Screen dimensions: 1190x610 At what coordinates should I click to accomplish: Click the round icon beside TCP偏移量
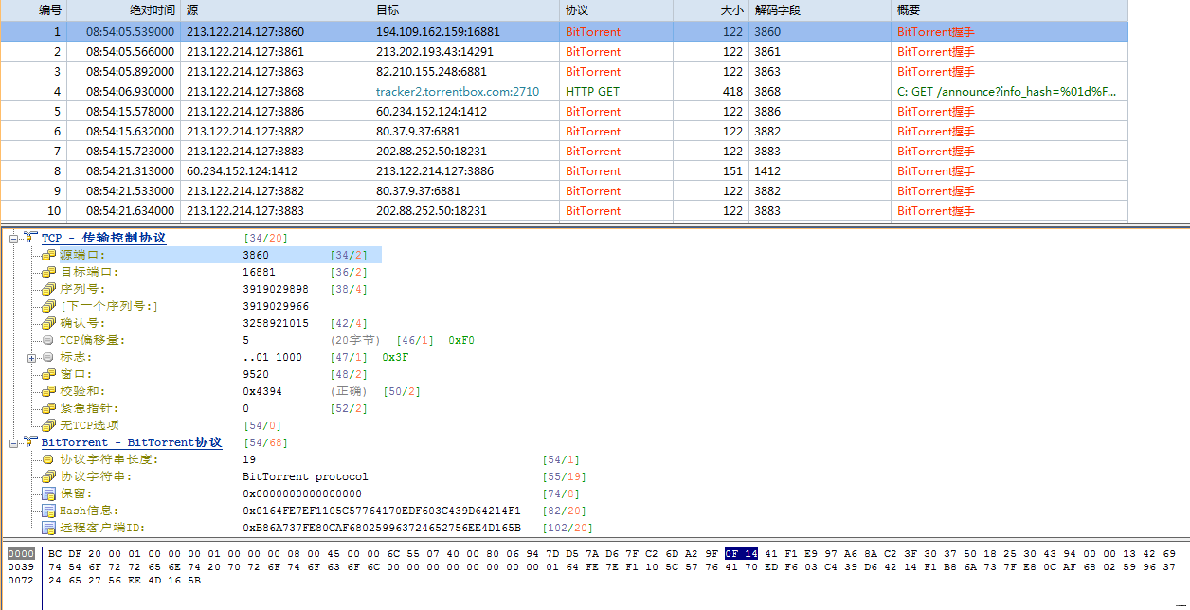pyautogui.click(x=49, y=340)
